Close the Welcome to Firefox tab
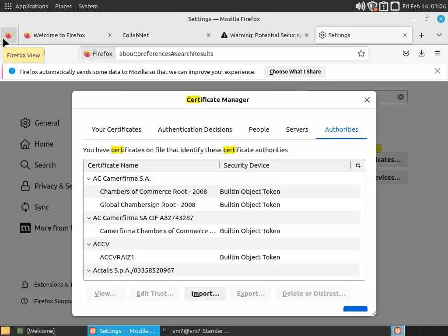The image size is (448, 336). click(110, 35)
